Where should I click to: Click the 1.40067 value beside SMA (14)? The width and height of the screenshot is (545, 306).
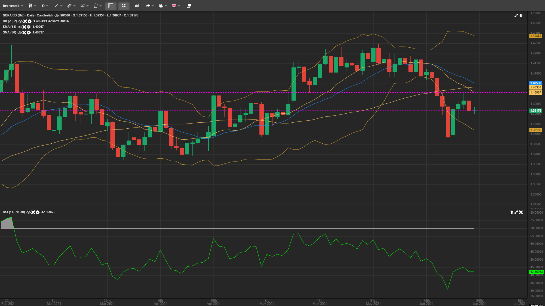click(38, 27)
